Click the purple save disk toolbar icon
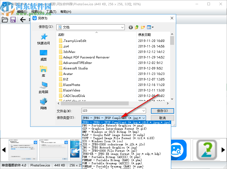This screenshot has height=169, width=227. point(13,20)
